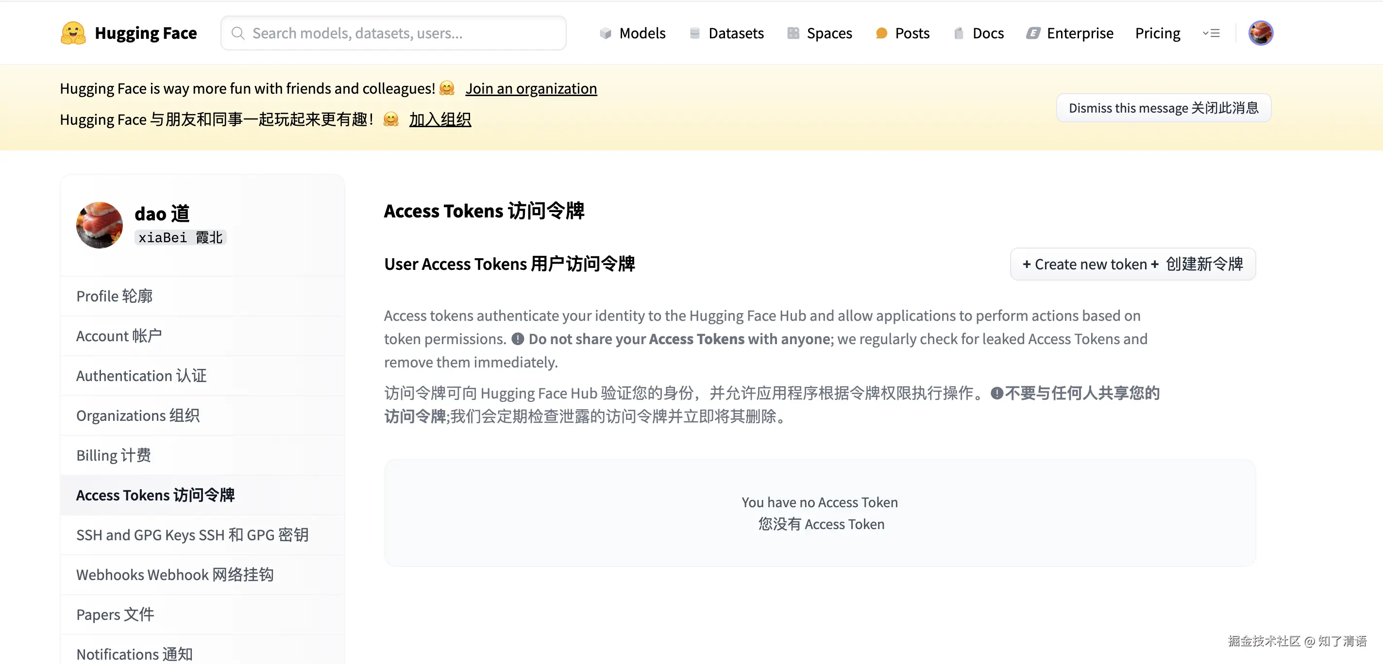The width and height of the screenshot is (1383, 664).
Task: Open the Pricing page
Action: tap(1158, 33)
